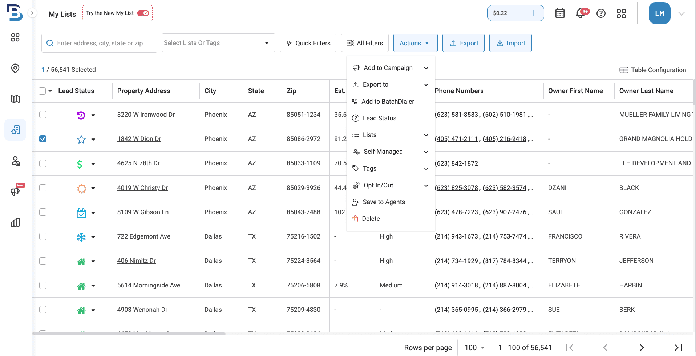Open the profile menu chevron next to LM
This screenshot has width=696, height=356.
(681, 13)
